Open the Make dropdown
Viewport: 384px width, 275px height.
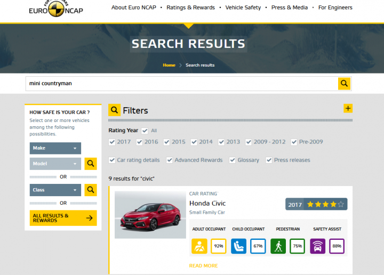click(55, 148)
